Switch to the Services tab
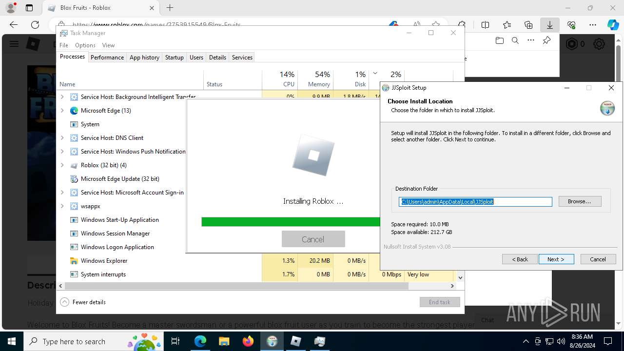Screen dimensions: 624x351 click(242, 57)
